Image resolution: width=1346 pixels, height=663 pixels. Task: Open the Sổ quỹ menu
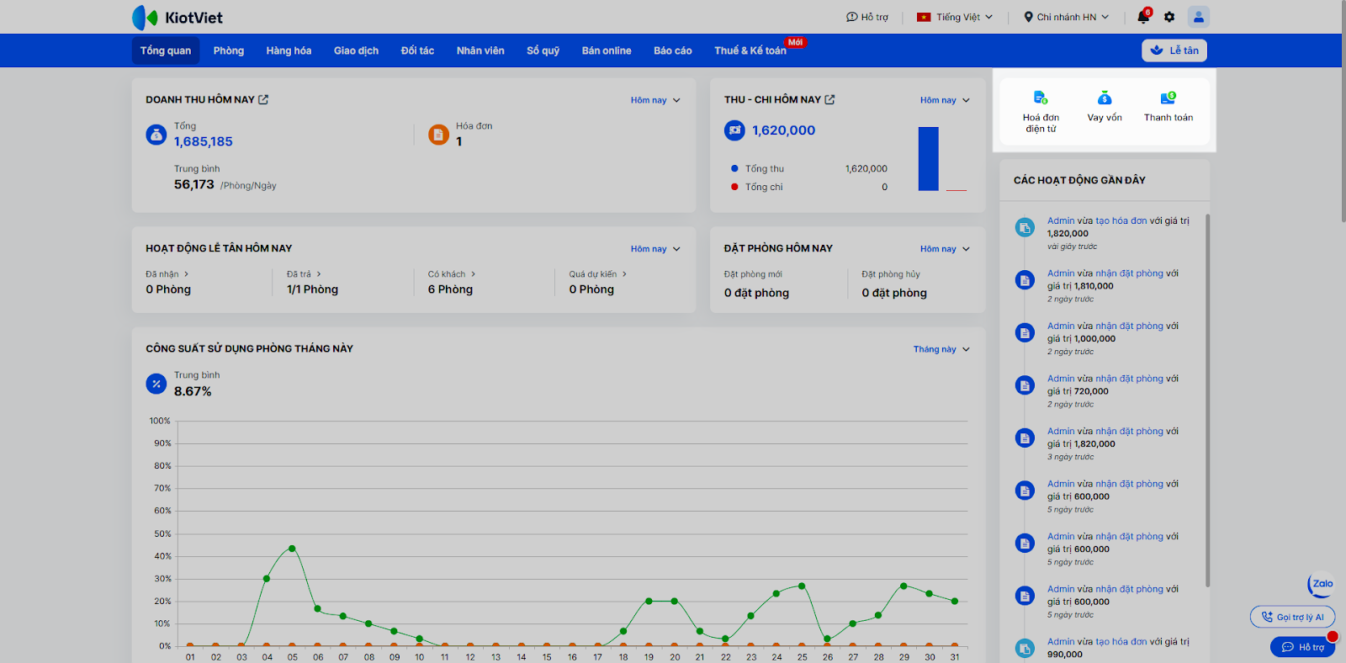click(543, 50)
